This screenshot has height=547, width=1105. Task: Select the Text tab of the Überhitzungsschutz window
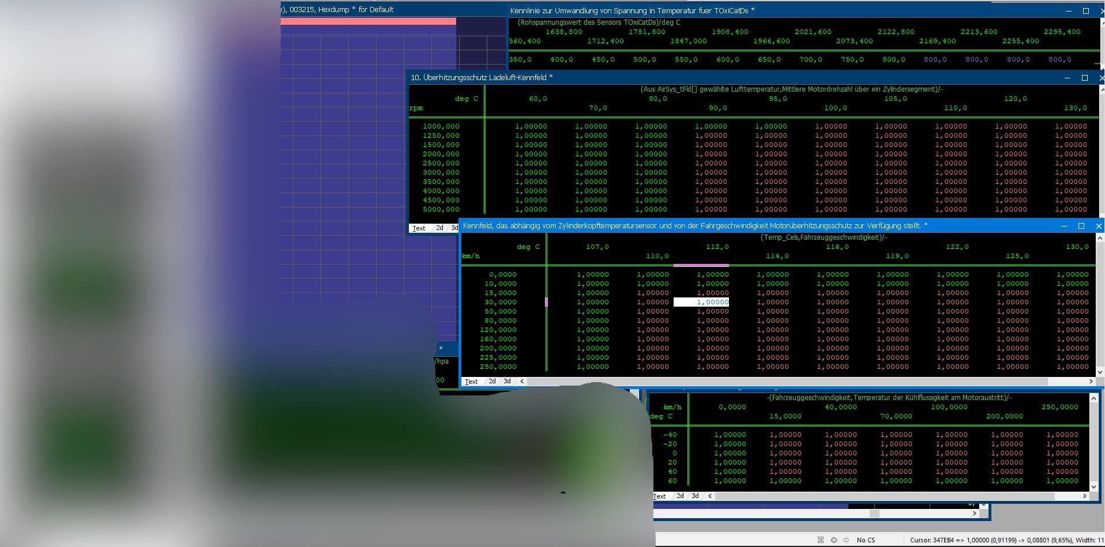coord(419,228)
